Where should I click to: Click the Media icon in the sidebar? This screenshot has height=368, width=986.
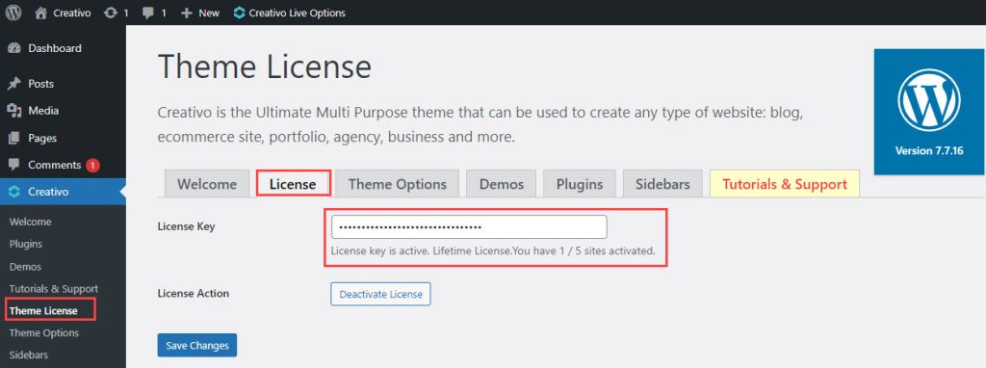[x=13, y=111]
